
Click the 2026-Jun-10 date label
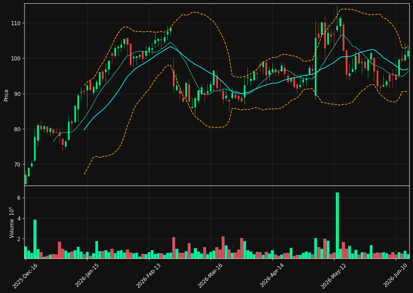point(396,276)
